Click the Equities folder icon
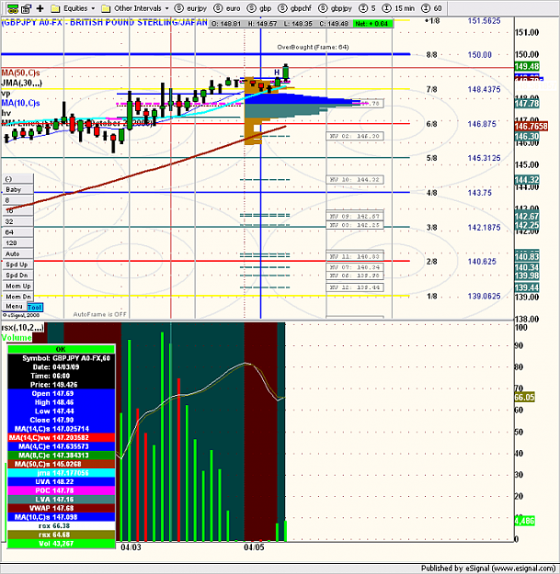The image size is (560, 574). click(55, 8)
